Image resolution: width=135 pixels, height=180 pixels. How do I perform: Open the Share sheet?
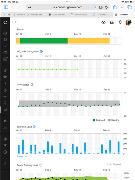115,7
